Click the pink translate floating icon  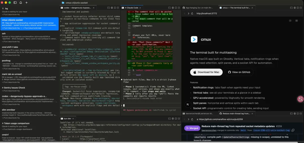coord(301,99)
